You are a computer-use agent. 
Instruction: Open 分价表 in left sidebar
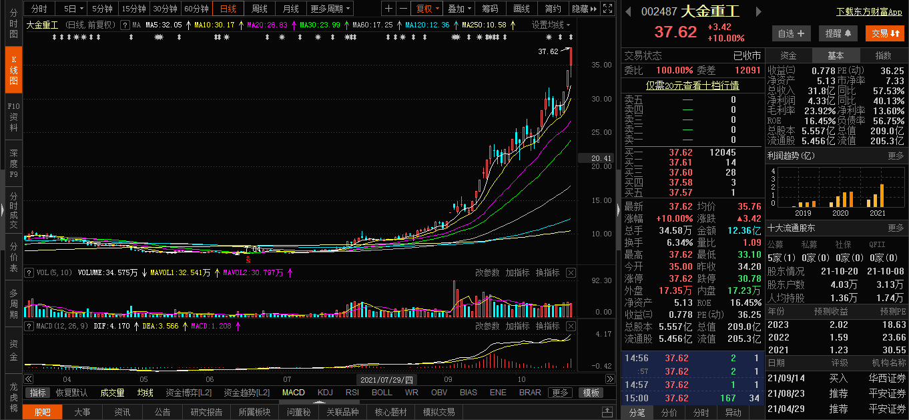tap(13, 257)
